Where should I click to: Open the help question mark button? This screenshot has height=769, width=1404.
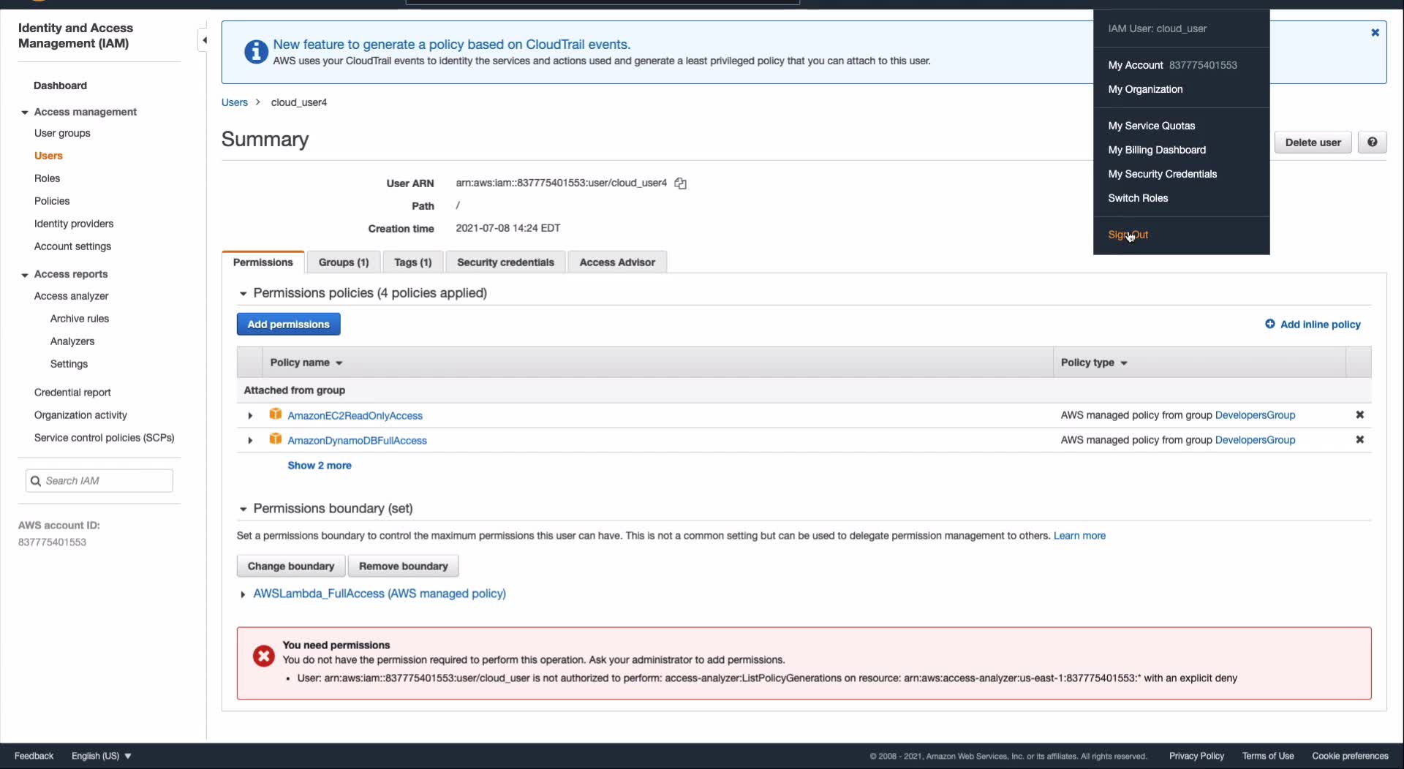[x=1372, y=143]
